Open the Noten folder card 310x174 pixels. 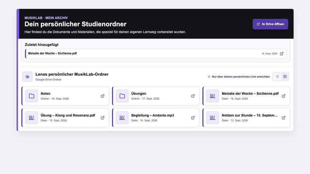click(x=65, y=96)
